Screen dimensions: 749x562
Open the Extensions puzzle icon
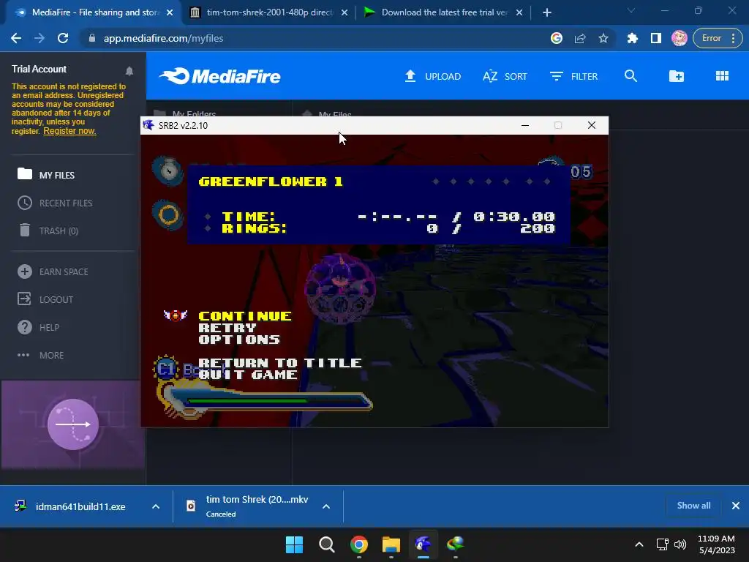[633, 38]
